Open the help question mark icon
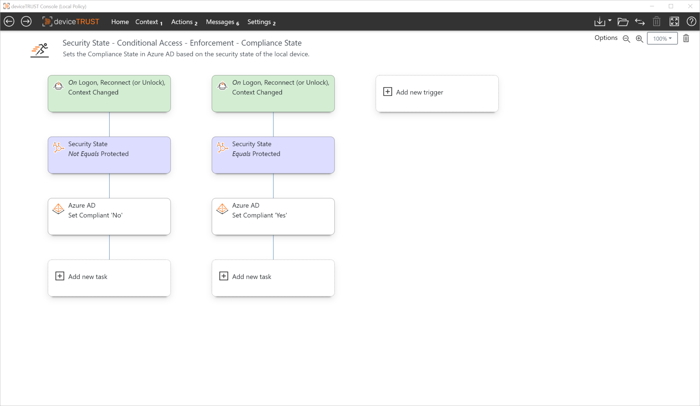This screenshot has height=406, width=700. point(691,21)
